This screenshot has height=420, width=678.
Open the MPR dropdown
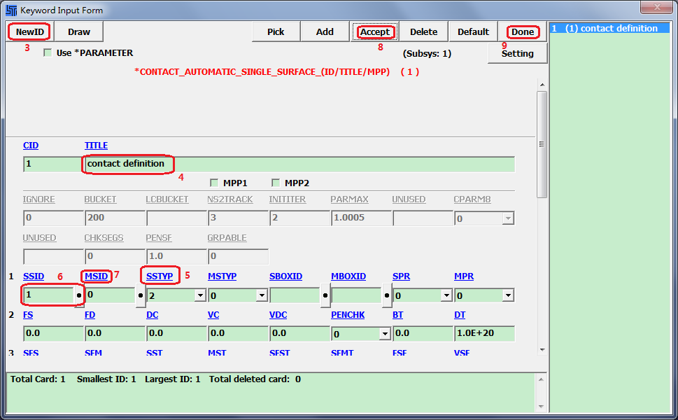click(x=509, y=296)
